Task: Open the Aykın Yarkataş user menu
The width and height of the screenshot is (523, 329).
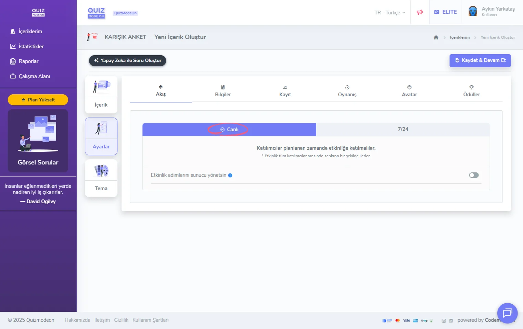Action: click(498, 11)
